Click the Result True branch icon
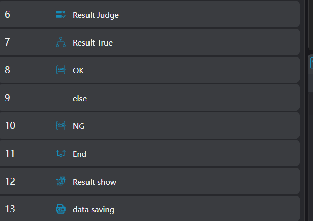Viewport: 313px width, 221px height. [x=61, y=42]
